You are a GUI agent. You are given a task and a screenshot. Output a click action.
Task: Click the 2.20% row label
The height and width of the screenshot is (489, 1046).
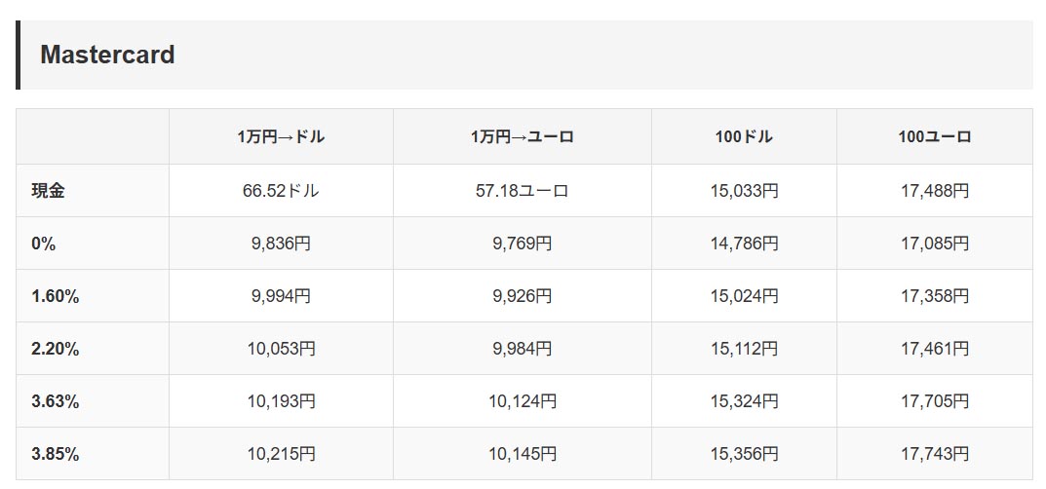(55, 349)
